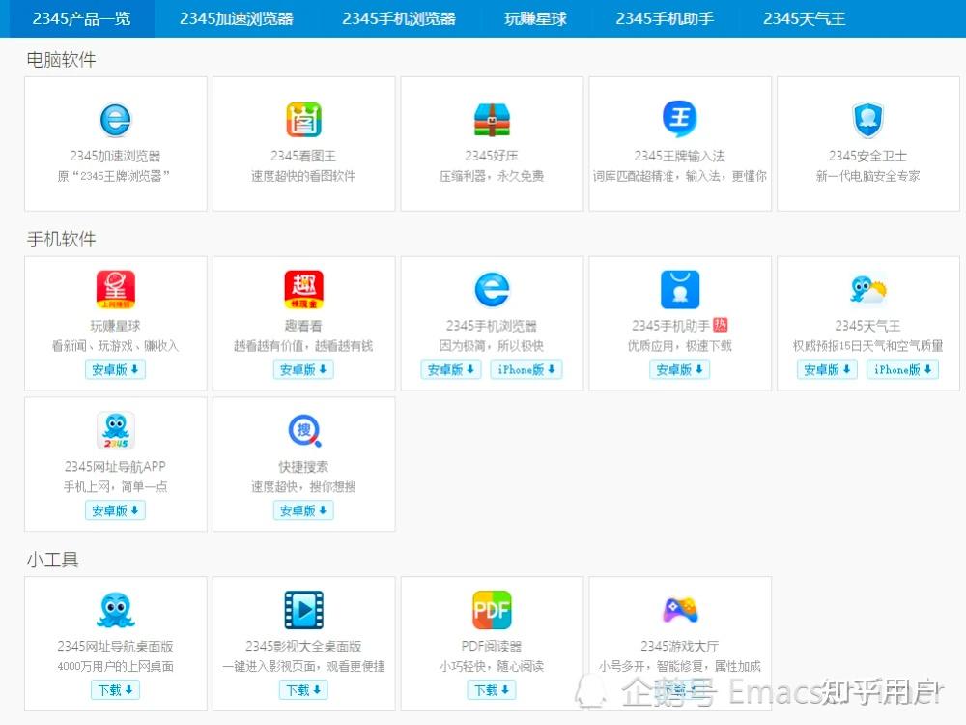Click the 2345看图王 icon
The width and height of the screenshot is (966, 725).
click(303, 120)
